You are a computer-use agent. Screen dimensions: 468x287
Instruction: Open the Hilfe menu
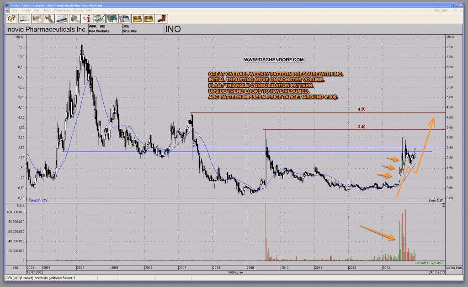point(90,10)
